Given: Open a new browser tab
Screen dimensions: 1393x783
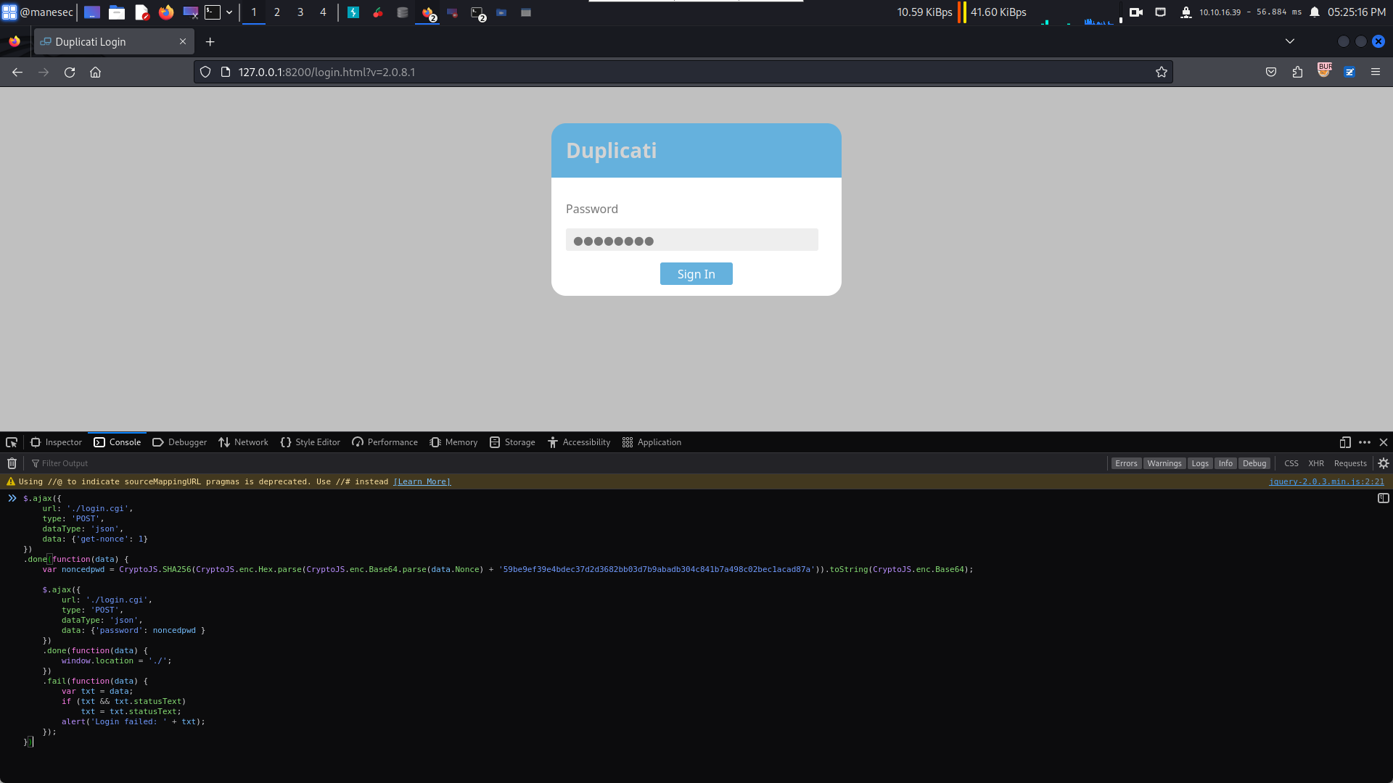Looking at the screenshot, I should (210, 42).
